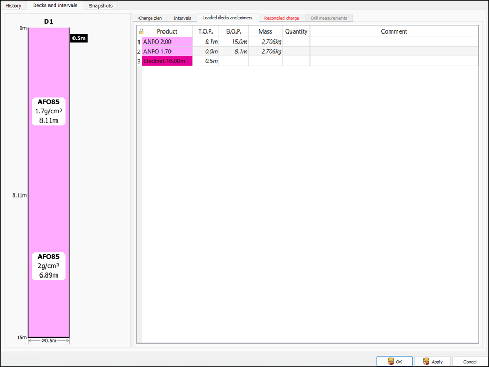This screenshot has height=367, width=489.
Task: Click the 0.5m primer depth marker
Action: [79, 38]
